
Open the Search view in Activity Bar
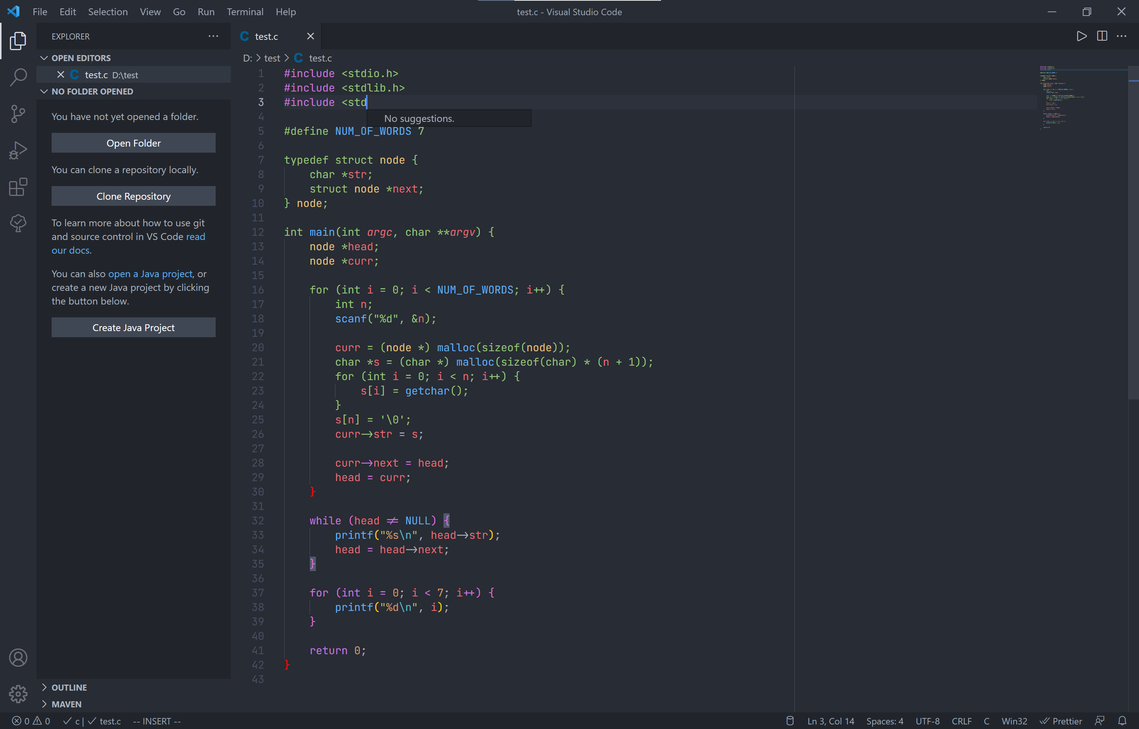coord(18,77)
